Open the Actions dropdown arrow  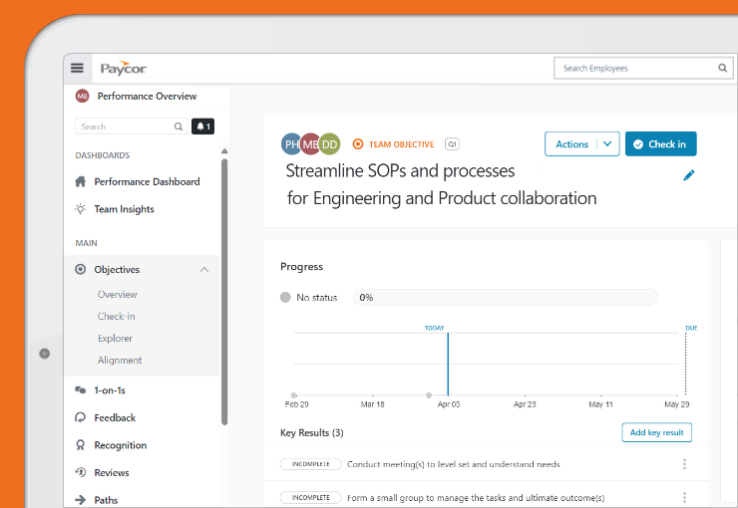607,143
